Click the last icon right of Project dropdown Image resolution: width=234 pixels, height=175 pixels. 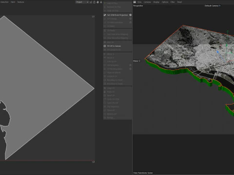101,2
